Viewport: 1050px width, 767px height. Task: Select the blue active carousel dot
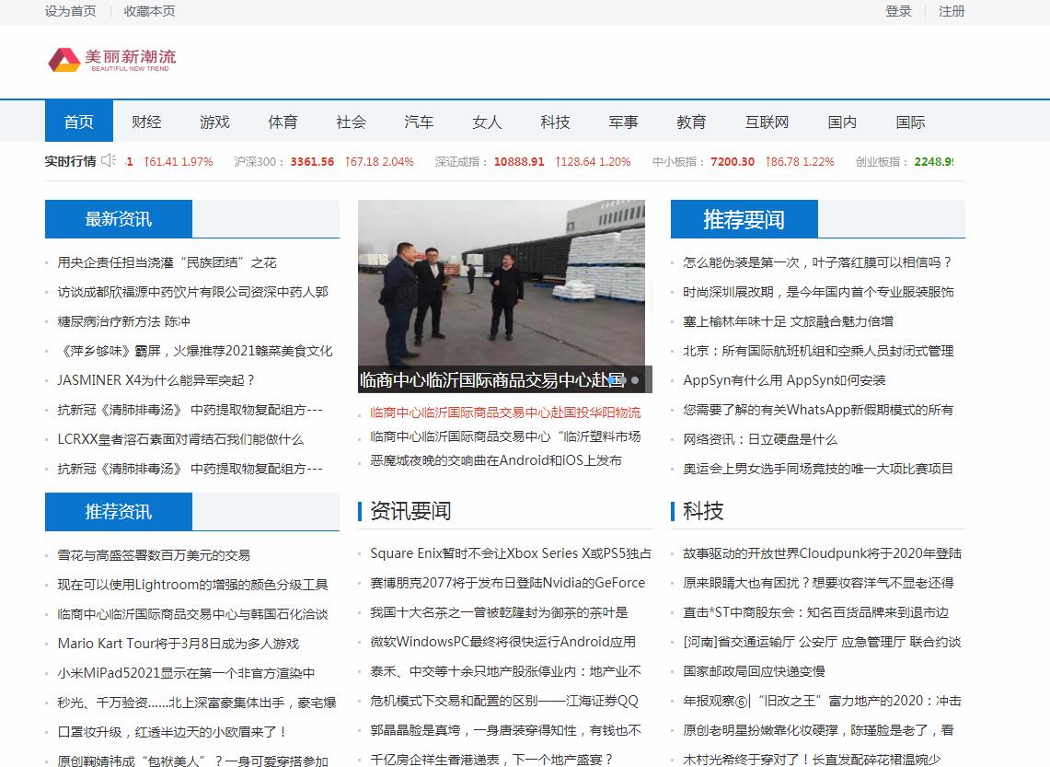(610, 380)
